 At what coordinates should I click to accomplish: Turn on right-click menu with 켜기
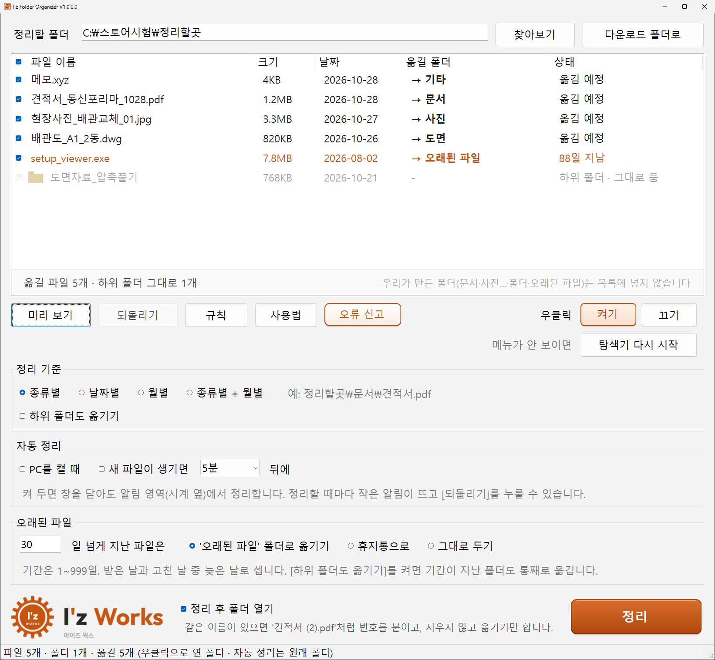608,314
